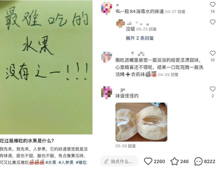Click 回复 next to 没错 06-23
This screenshot has width=222, height=171.
[153, 29]
